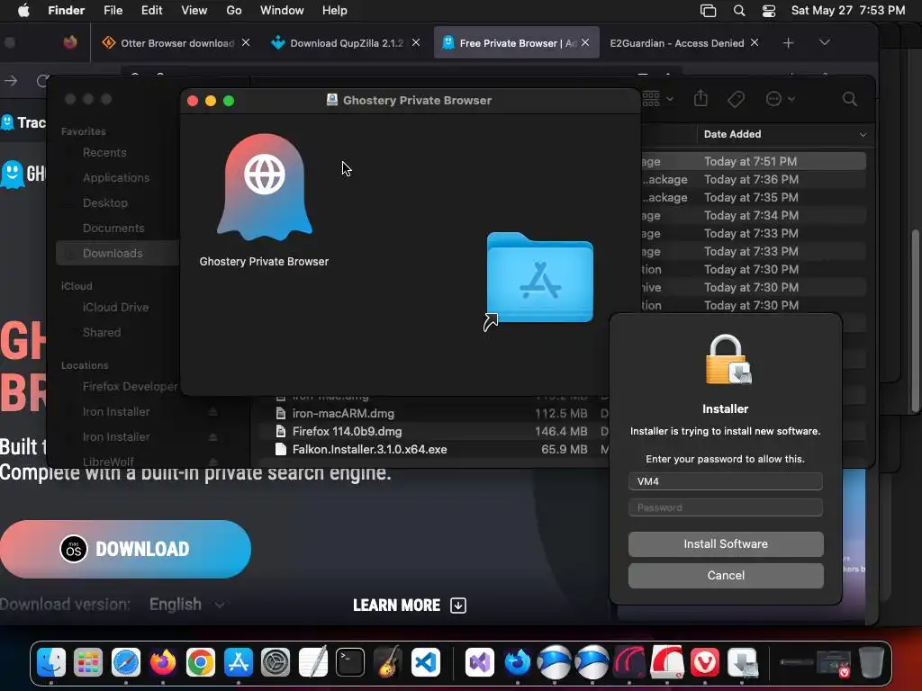Launch Firefox from the Dock
This screenshot has width=922, height=691.
pos(163,663)
